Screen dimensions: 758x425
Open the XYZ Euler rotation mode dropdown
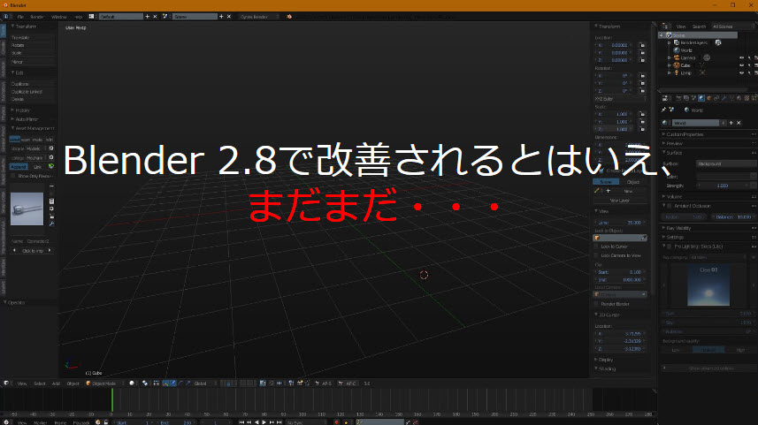pyautogui.click(x=620, y=99)
